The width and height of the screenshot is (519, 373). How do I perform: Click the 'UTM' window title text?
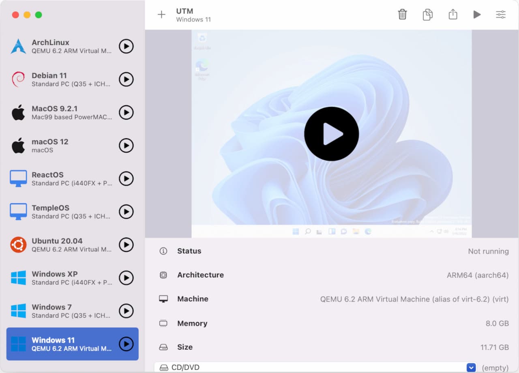click(184, 11)
